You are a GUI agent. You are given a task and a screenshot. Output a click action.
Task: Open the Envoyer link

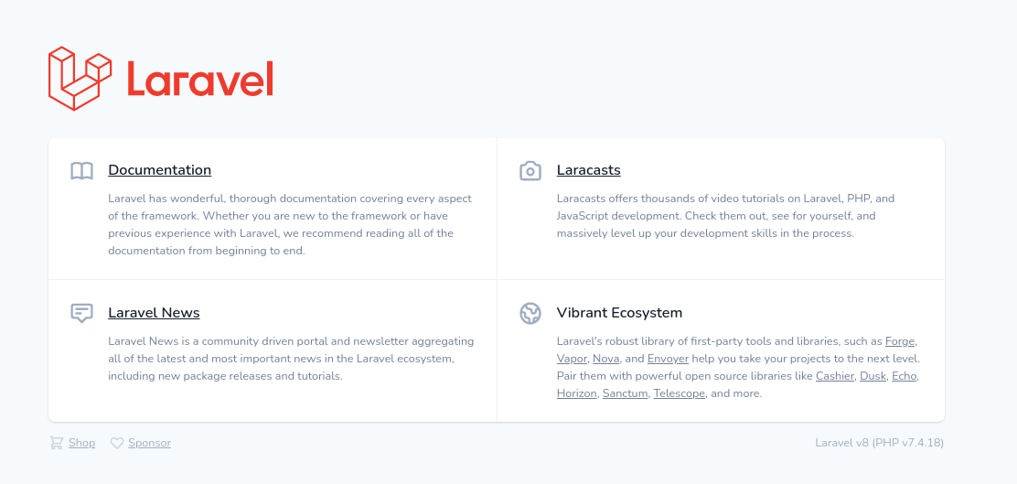[x=668, y=359]
